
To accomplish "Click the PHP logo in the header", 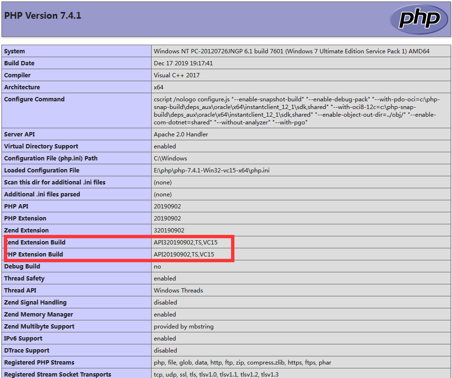I will (x=419, y=19).
